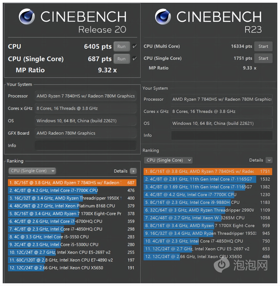Open R20 ranking CPU (Single Core) dropdown
The image size is (280, 286).
pos(32,171)
